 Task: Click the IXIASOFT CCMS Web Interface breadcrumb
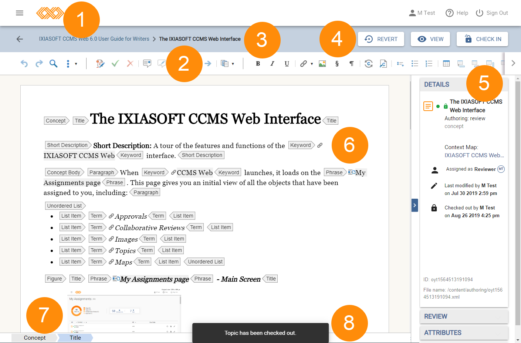[200, 39]
